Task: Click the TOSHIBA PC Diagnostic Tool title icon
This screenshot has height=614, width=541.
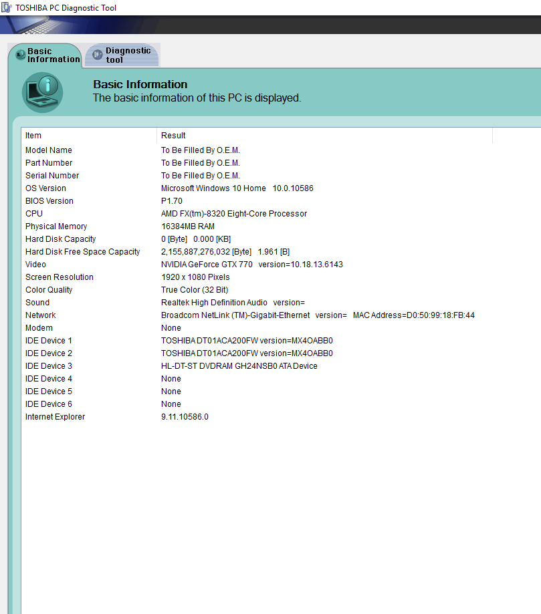Action: click(x=7, y=7)
